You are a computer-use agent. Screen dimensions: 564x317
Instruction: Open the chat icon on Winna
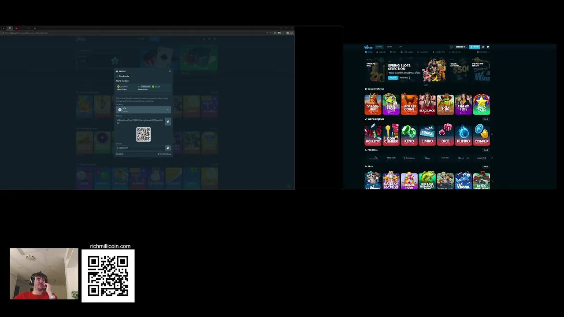tap(488, 47)
